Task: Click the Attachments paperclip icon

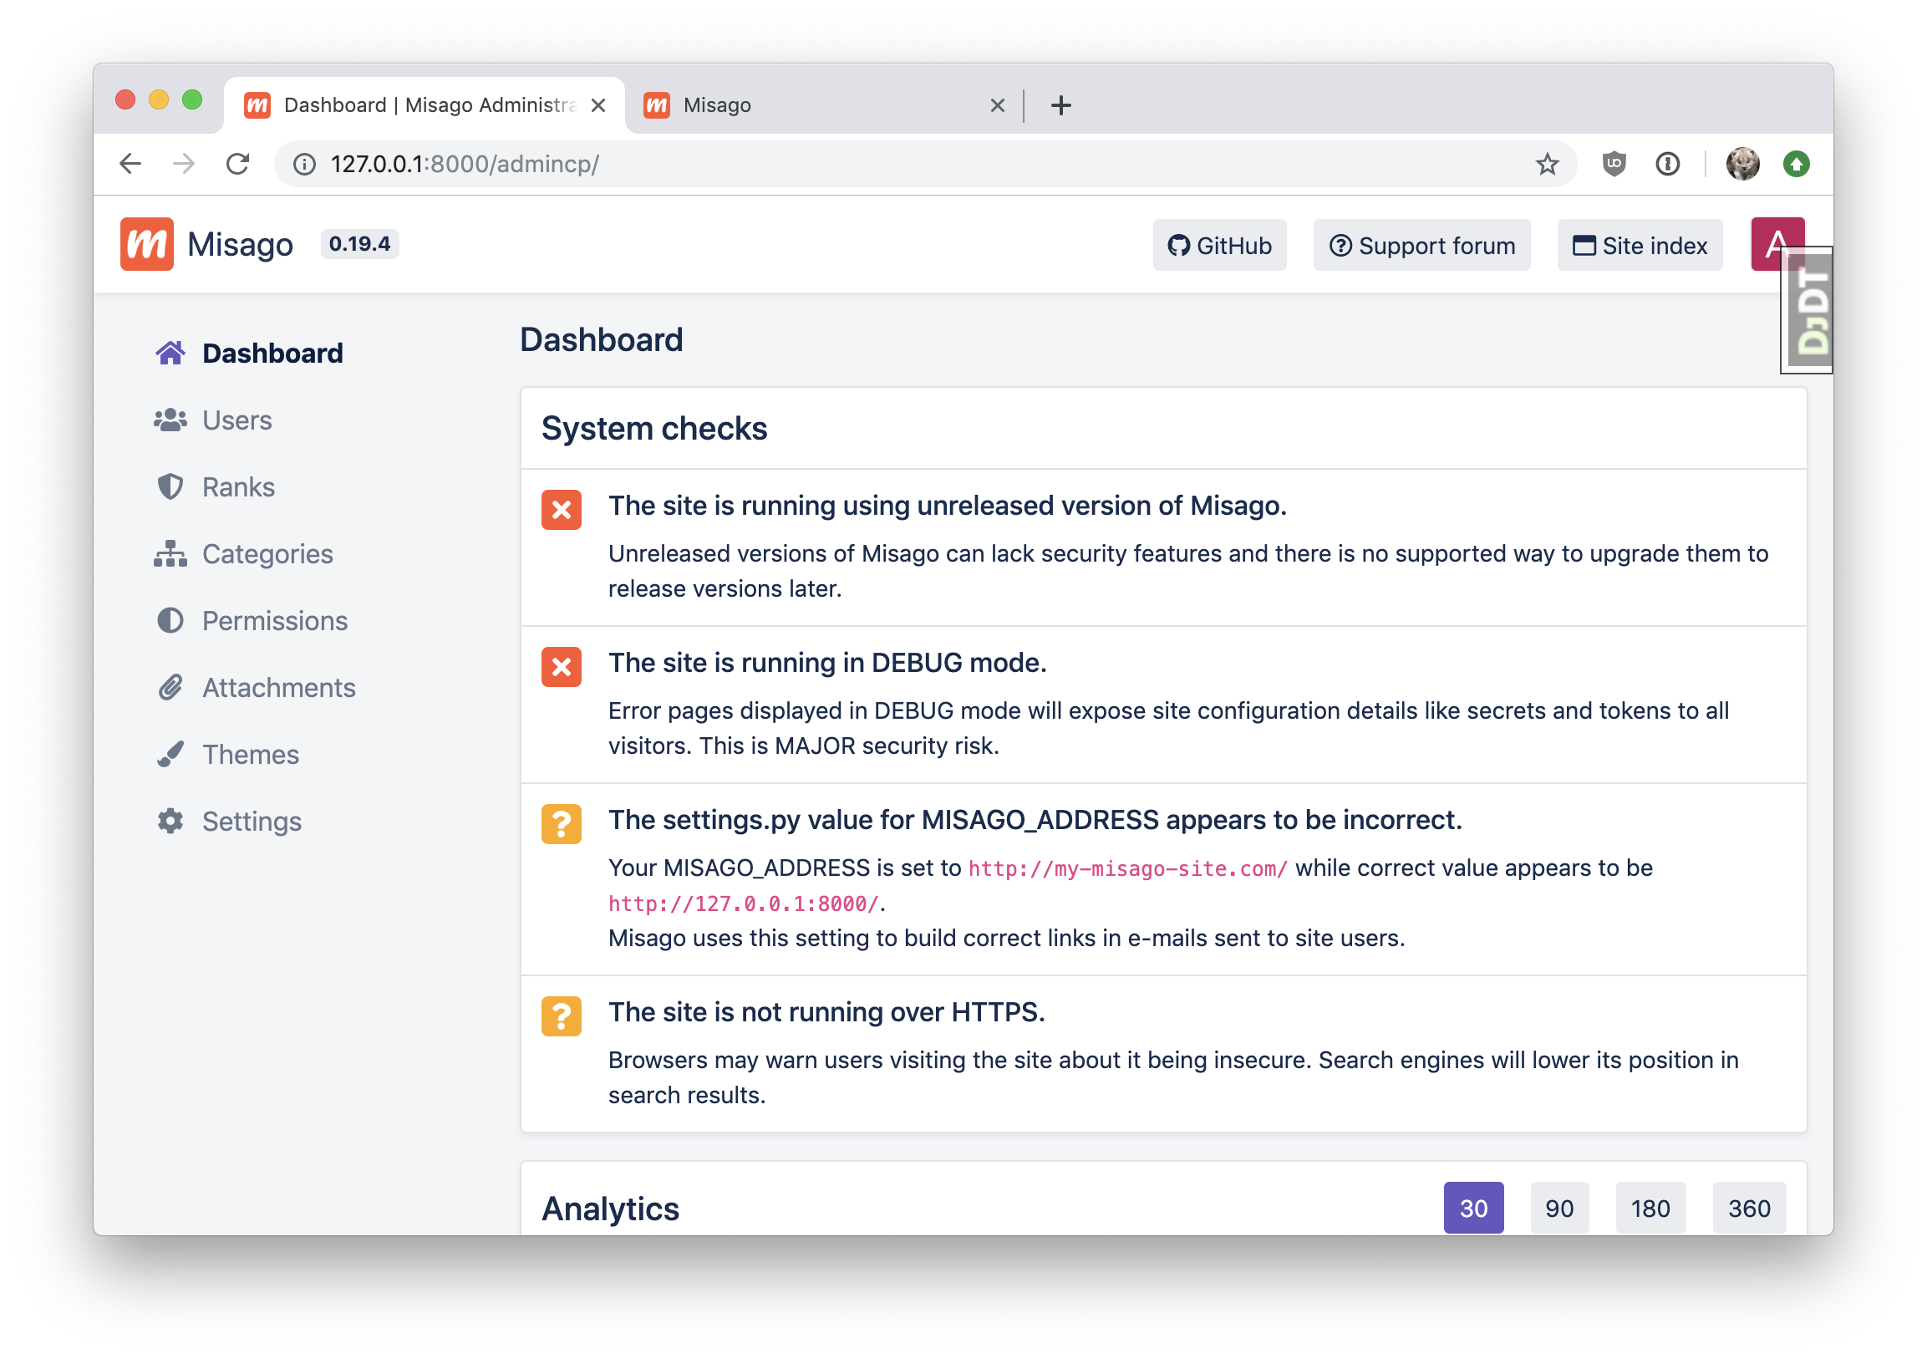Action: [x=170, y=688]
